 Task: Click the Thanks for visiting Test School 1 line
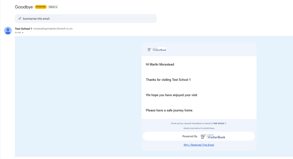[x=168, y=80]
